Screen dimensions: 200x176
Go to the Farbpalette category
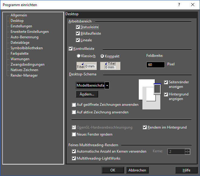[20, 53]
